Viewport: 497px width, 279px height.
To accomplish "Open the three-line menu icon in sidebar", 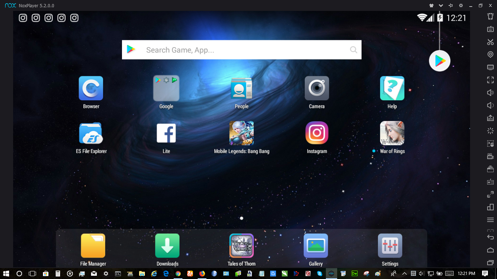I will 490,220.
